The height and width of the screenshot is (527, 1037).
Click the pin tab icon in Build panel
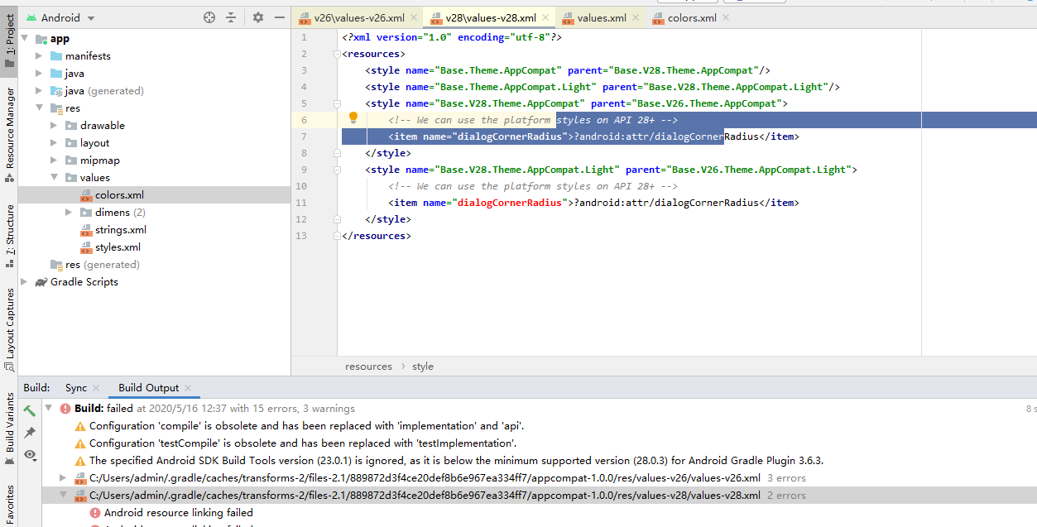pyautogui.click(x=30, y=433)
